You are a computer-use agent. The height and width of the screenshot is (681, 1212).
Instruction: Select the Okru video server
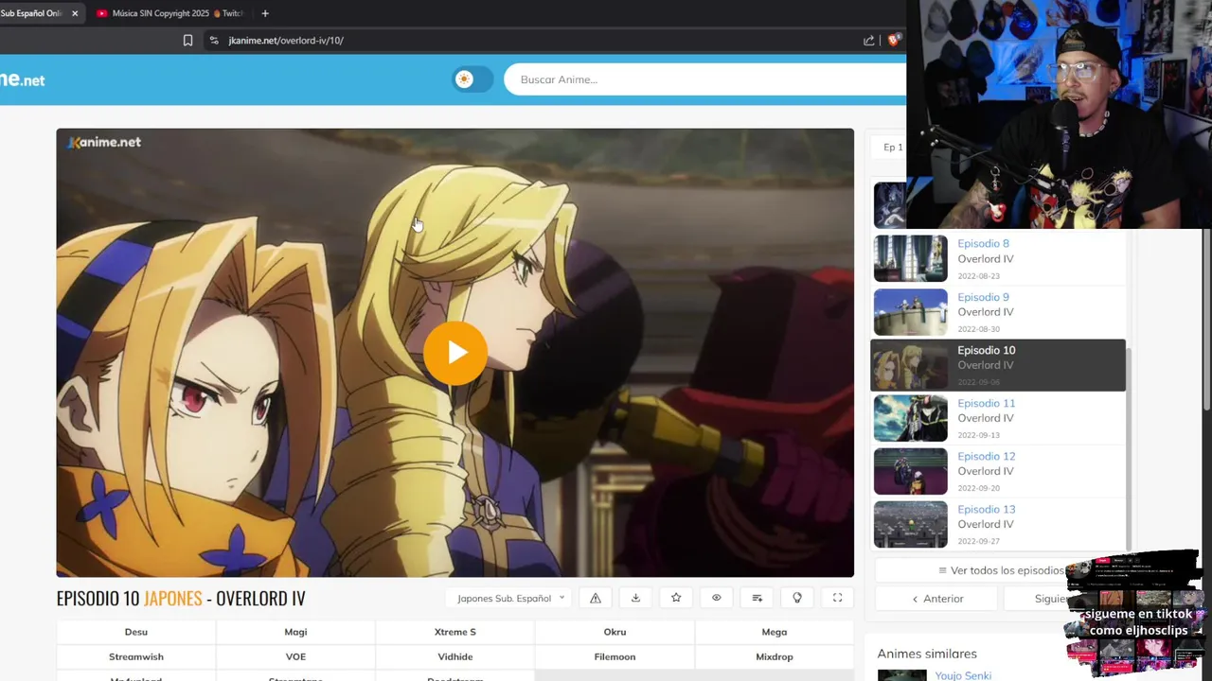tap(615, 632)
